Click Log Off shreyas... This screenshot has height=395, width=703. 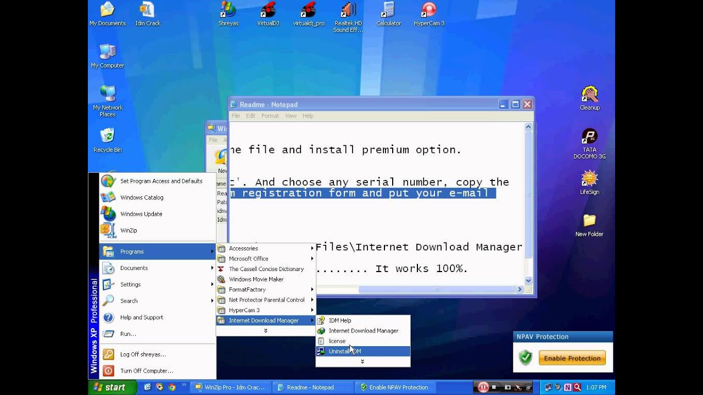(x=157, y=354)
